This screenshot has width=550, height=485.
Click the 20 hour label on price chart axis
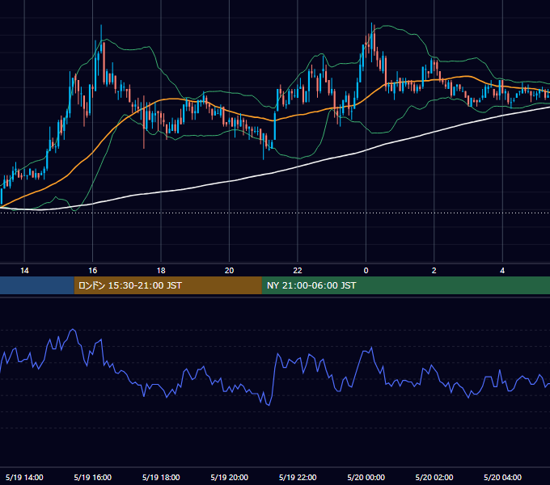pyautogui.click(x=229, y=271)
